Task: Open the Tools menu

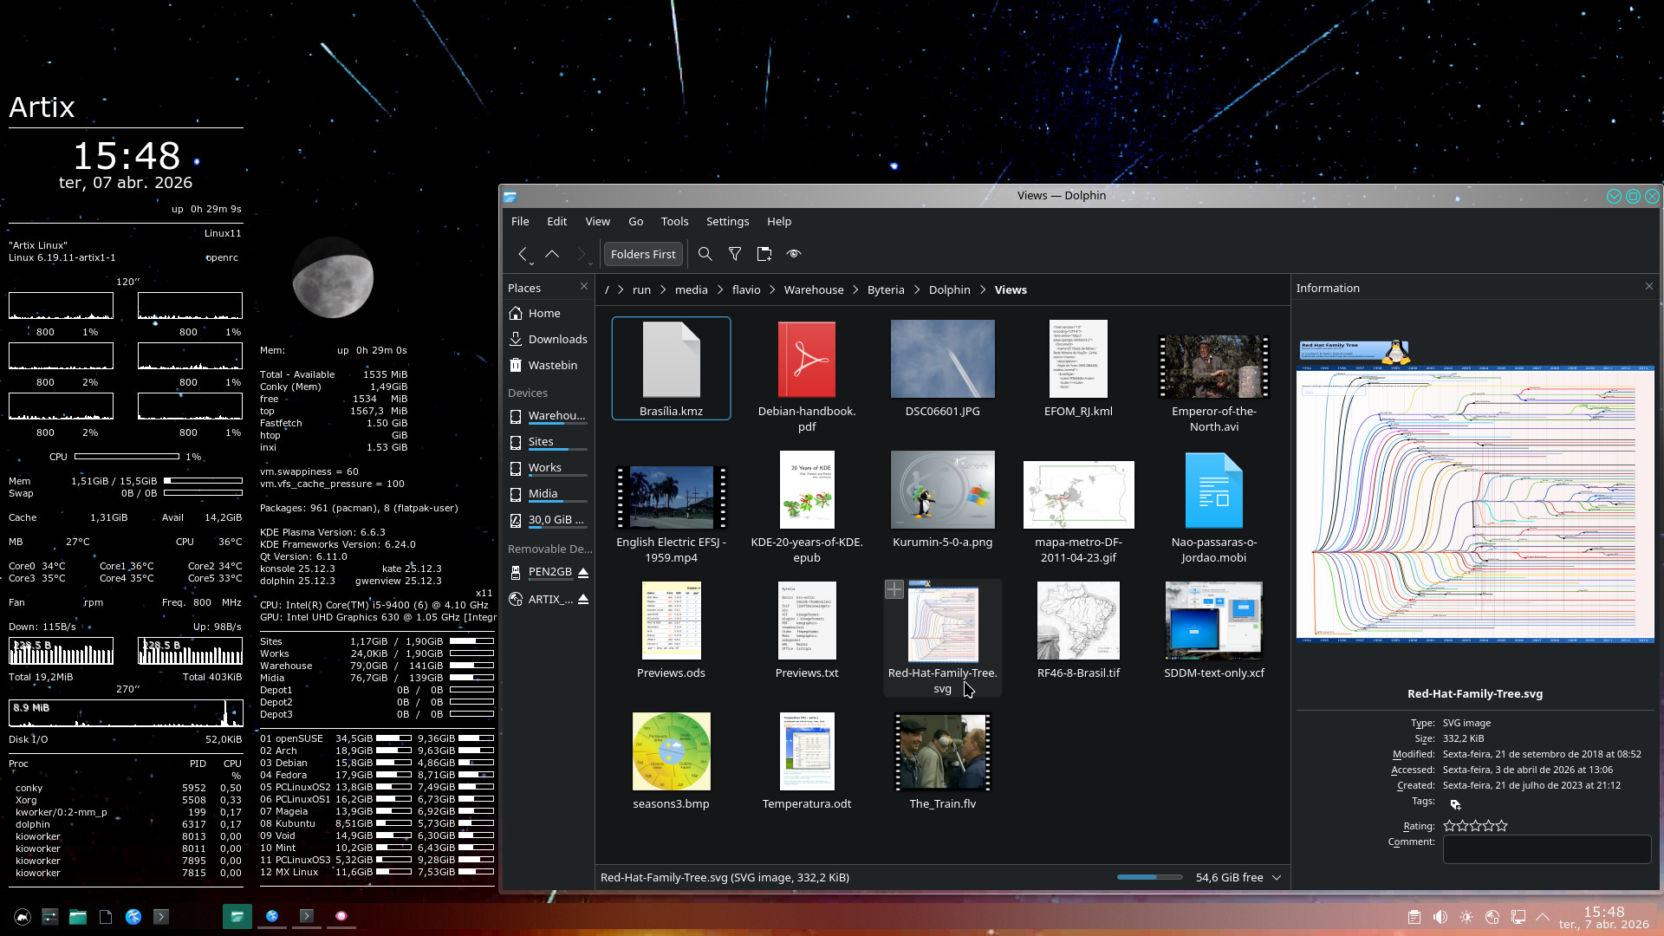Action: 675,221
